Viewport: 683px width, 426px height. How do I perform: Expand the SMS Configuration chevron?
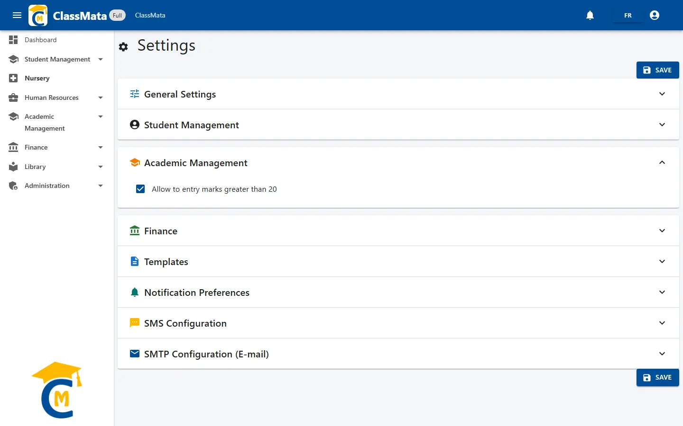(x=662, y=323)
